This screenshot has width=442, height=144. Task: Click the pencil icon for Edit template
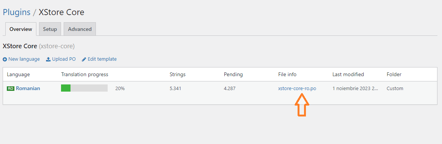[84, 60]
